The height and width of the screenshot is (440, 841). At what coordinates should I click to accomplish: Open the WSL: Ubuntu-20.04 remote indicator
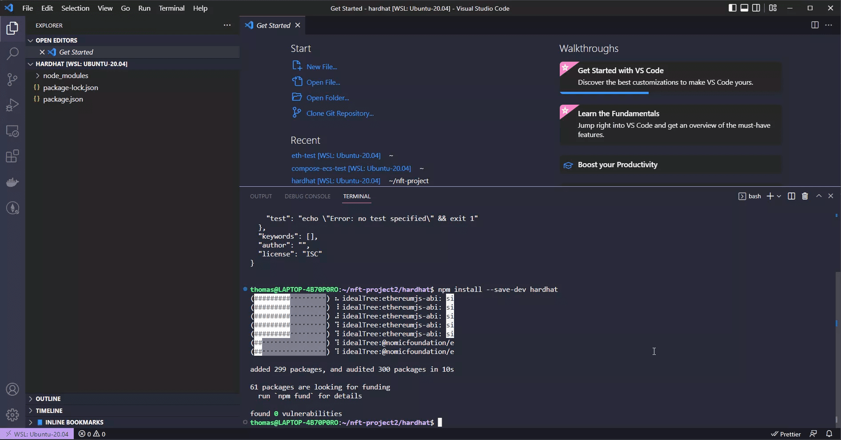click(x=37, y=434)
